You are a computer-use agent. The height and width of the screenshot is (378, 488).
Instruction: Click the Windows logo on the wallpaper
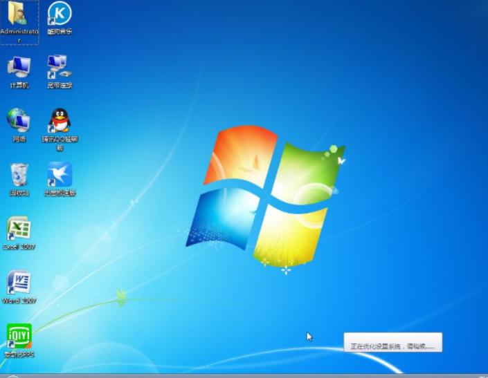click(266, 196)
